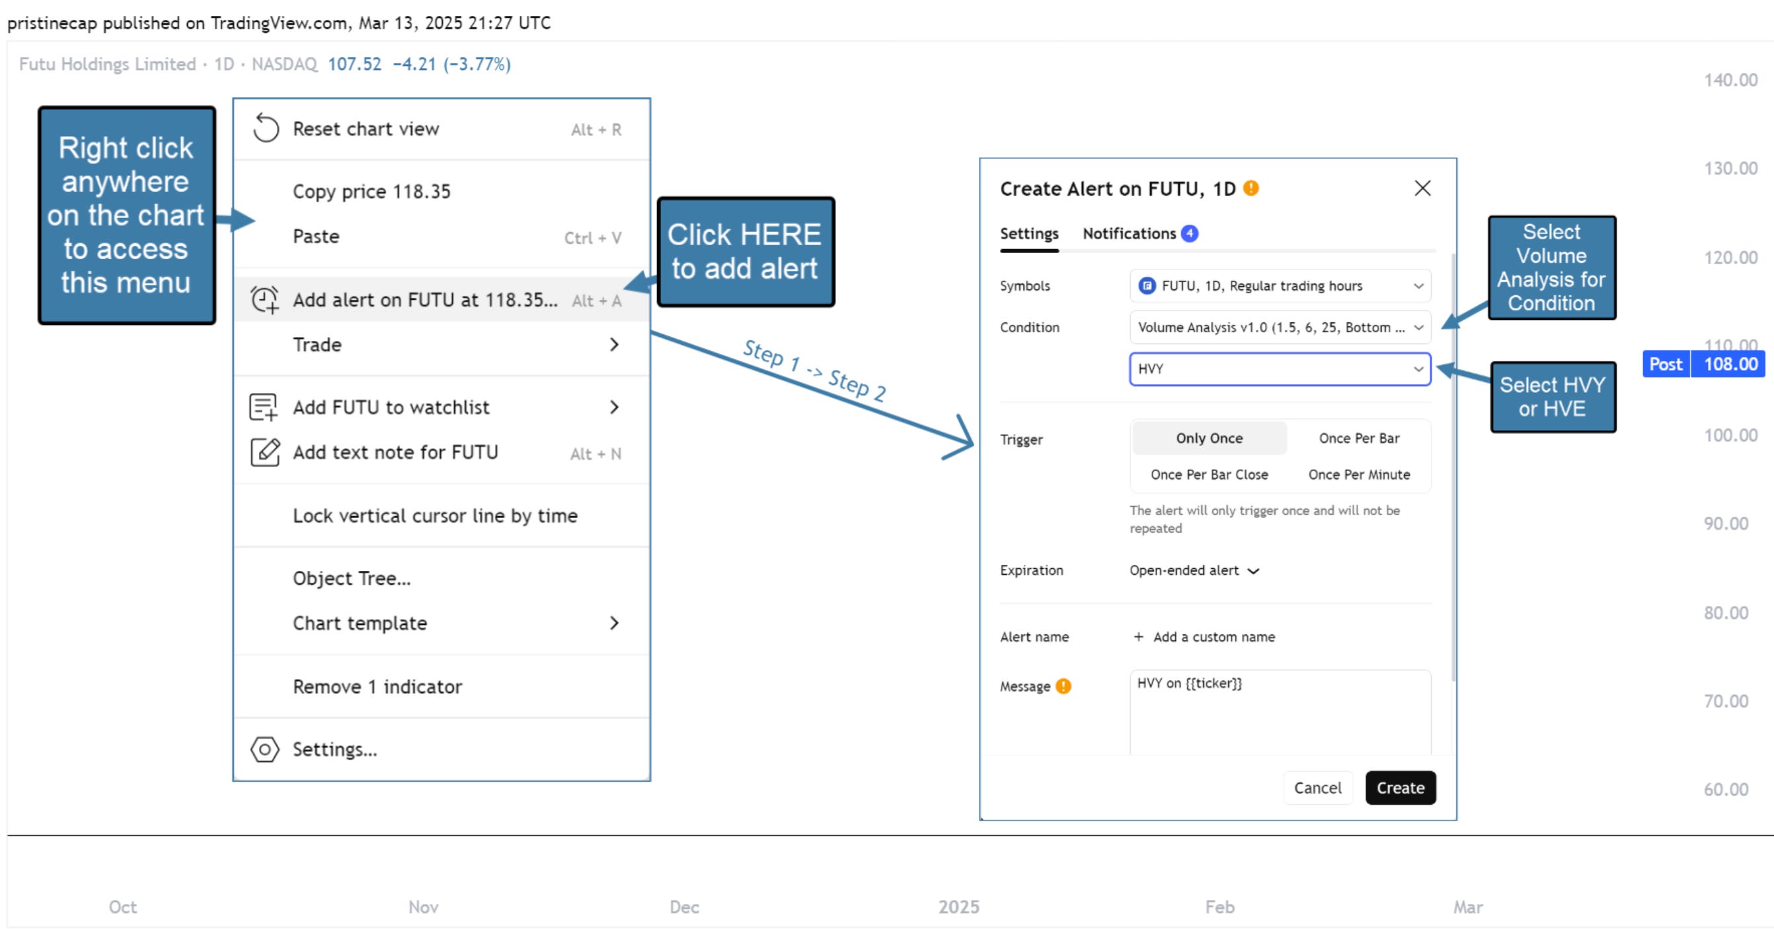1774x929 pixels.
Task: Close the Create Alert dialog
Action: pyautogui.click(x=1422, y=188)
